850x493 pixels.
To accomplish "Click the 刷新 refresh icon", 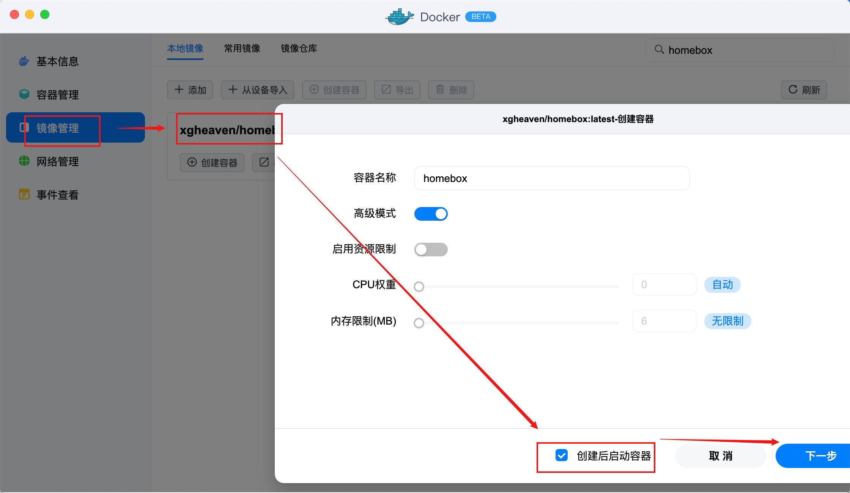I will (x=794, y=89).
